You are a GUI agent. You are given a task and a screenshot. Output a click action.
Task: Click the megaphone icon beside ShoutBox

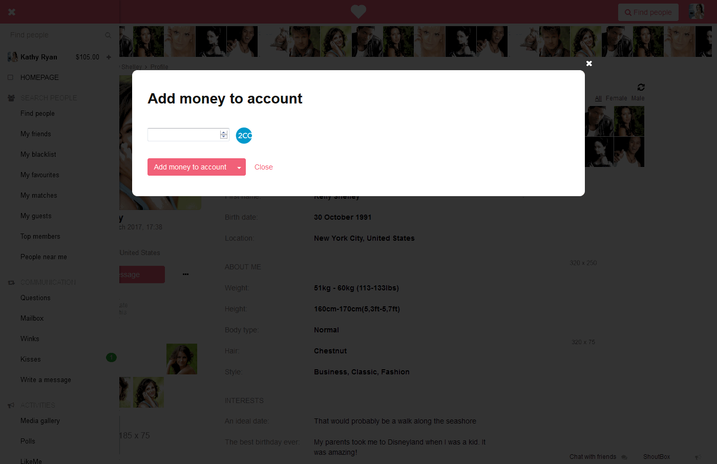coord(698,457)
